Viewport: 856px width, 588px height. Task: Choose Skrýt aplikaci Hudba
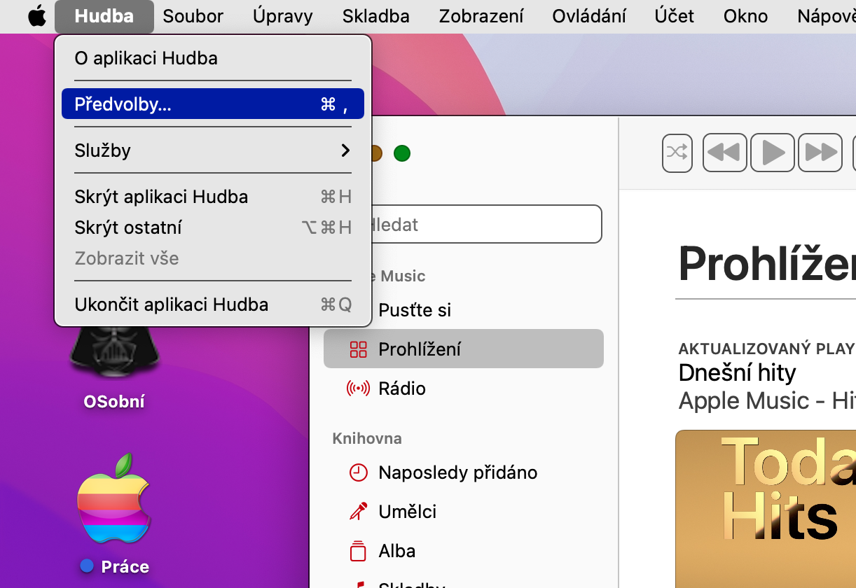213,197
